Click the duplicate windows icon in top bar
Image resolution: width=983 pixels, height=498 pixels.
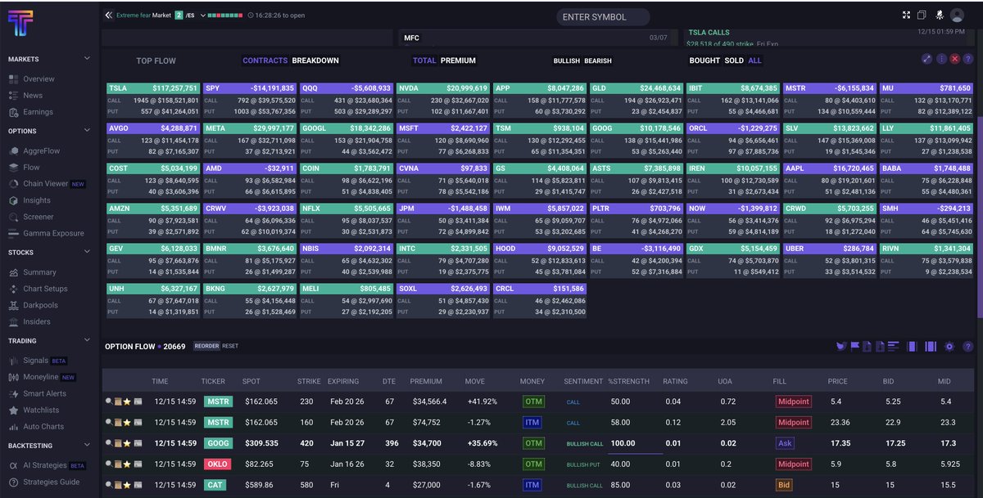pos(922,15)
